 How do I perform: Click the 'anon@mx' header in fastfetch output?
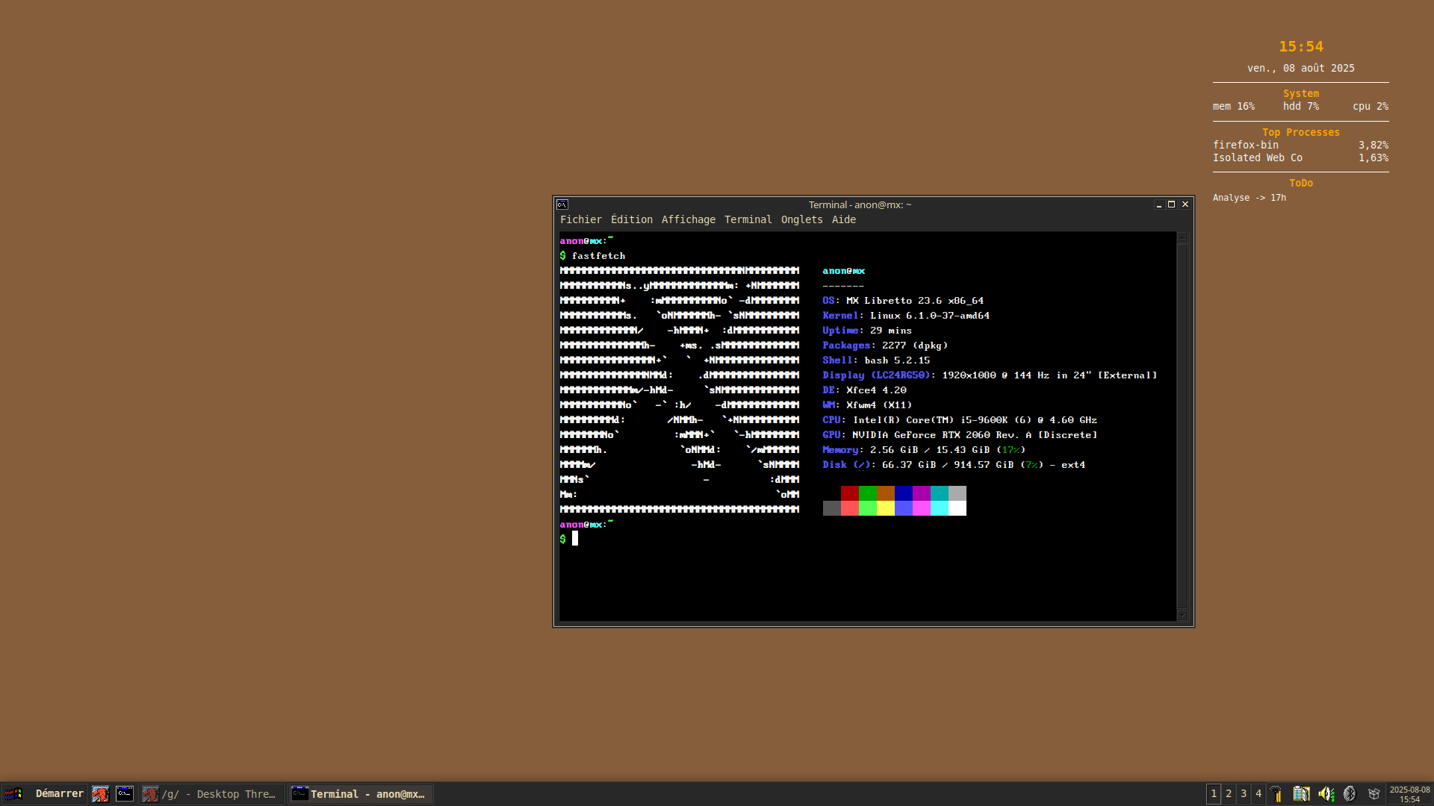(x=844, y=271)
